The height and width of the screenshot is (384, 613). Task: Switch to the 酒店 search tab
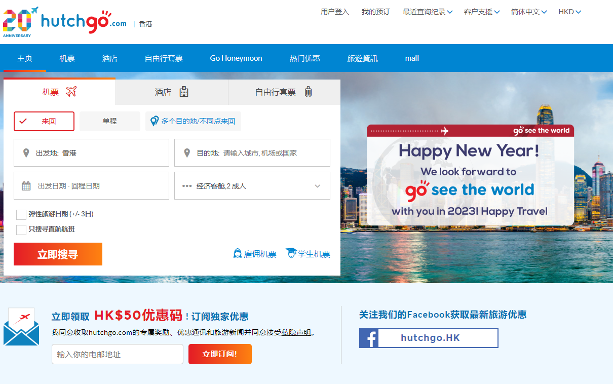click(x=171, y=93)
